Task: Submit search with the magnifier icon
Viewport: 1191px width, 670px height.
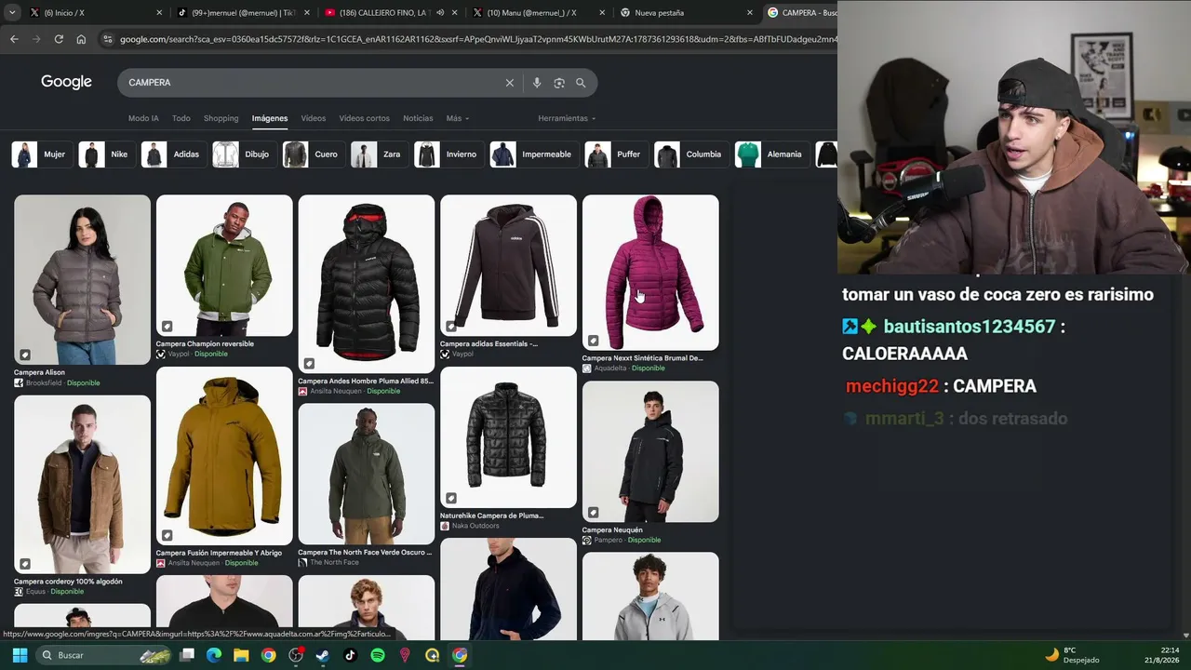Action: 581,83
